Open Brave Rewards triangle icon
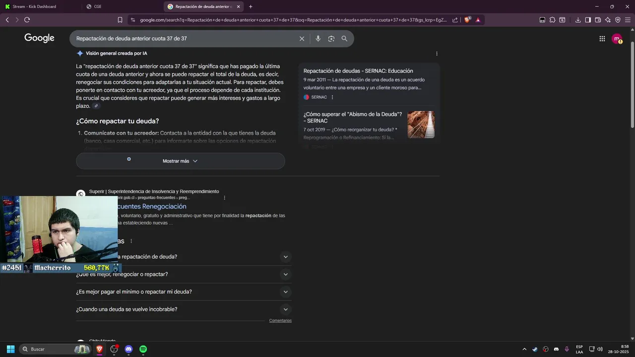 [478, 20]
